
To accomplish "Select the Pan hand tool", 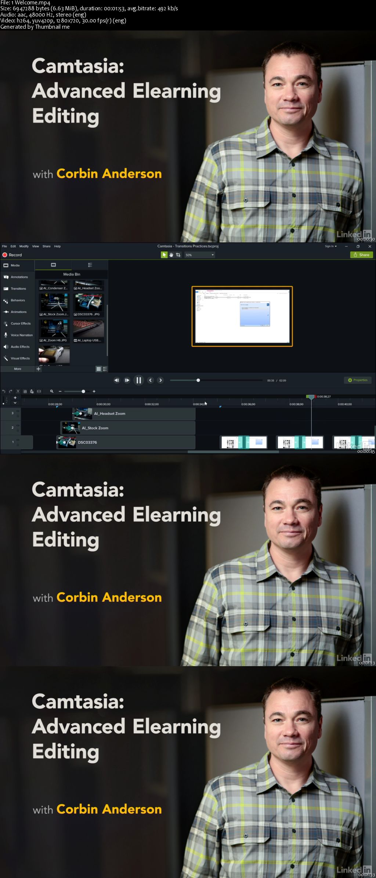I will coord(171,255).
